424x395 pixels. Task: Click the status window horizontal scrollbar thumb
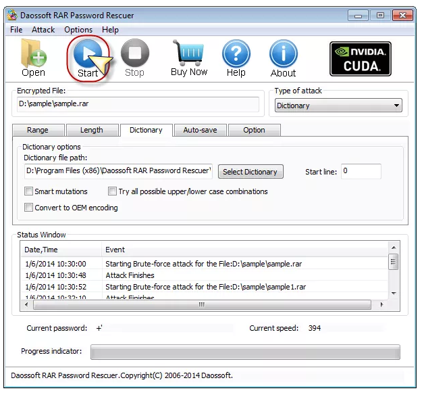pyautogui.click(x=202, y=304)
